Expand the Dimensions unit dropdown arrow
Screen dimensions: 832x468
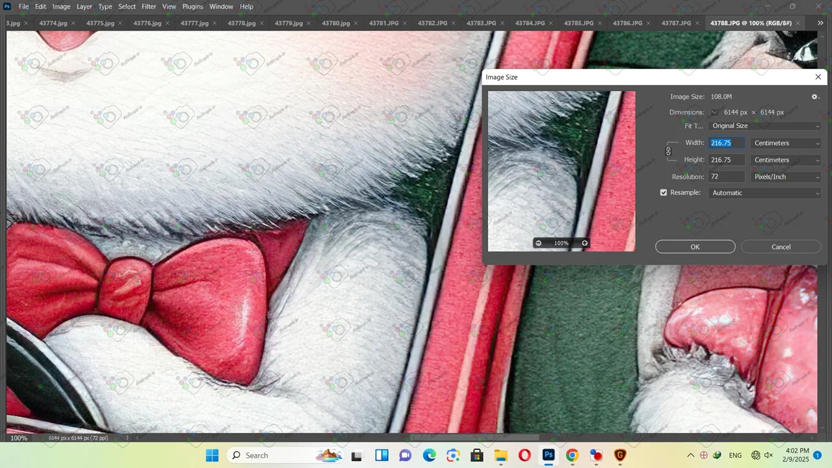(x=714, y=112)
